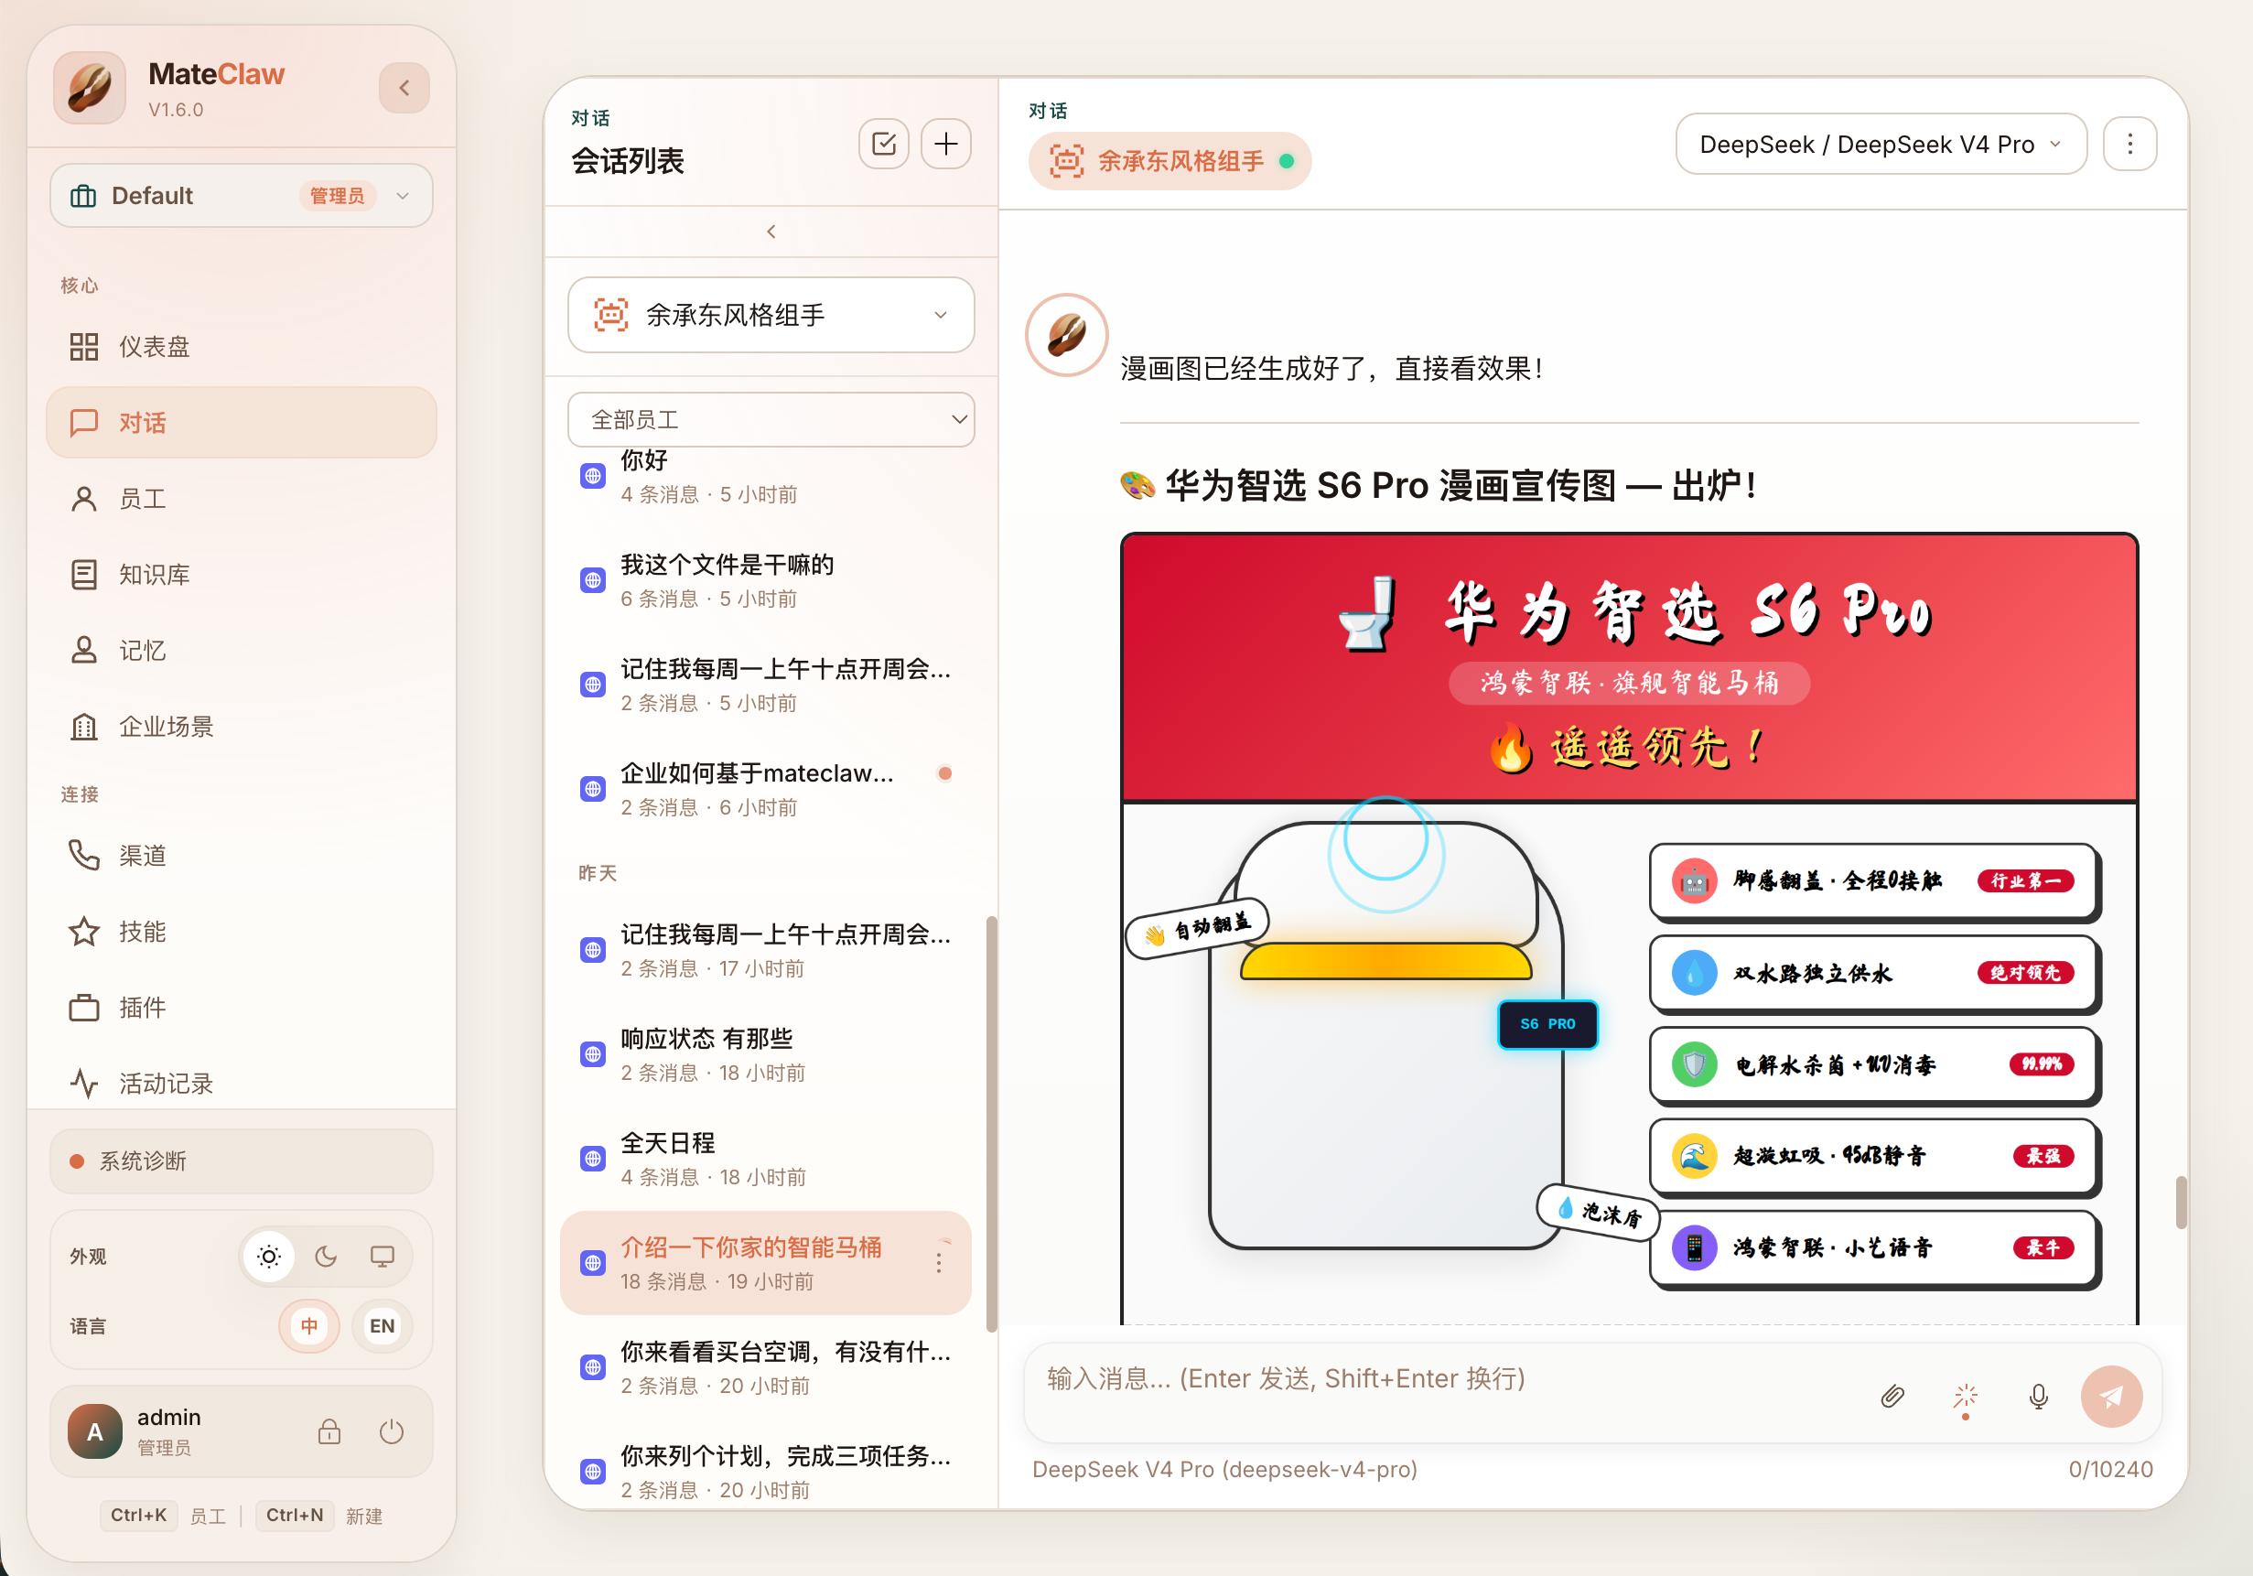The width and height of the screenshot is (2253, 1576).
Task: Open 记忆 memory page
Action: [x=242, y=651]
